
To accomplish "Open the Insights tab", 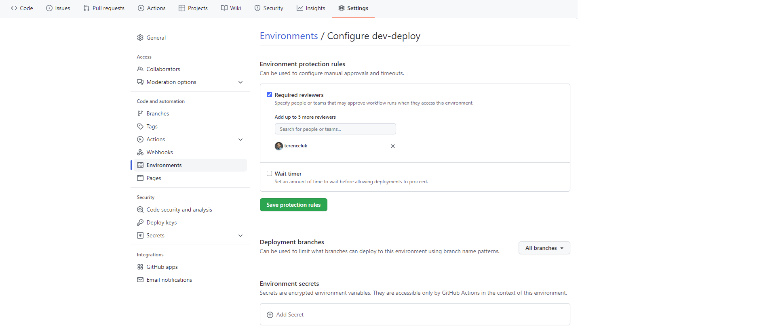I will click(311, 8).
